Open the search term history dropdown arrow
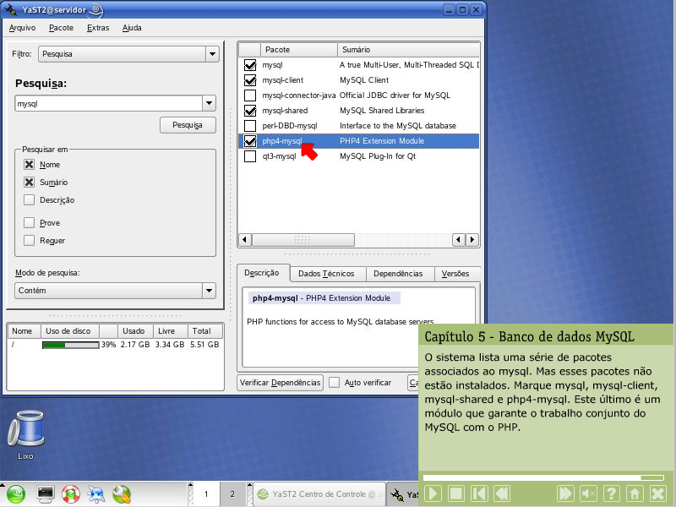 (210, 103)
